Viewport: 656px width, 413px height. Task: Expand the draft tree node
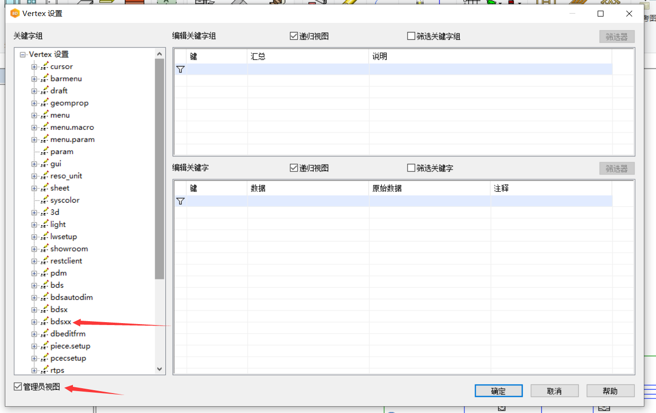(x=35, y=91)
